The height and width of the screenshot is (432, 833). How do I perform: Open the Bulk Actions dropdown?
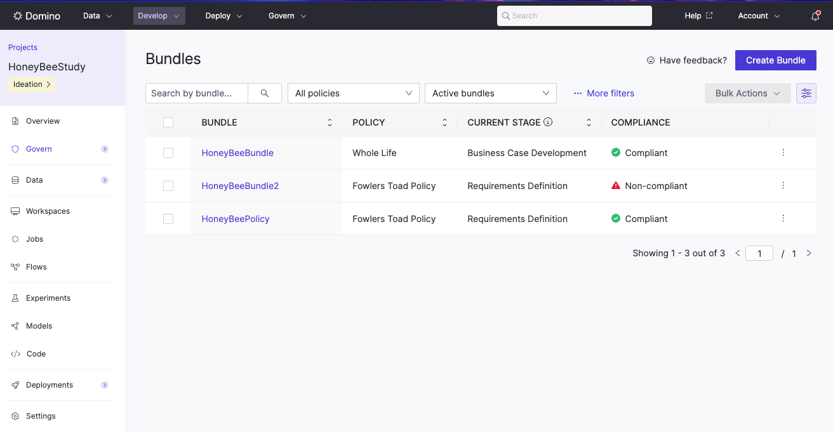click(747, 93)
